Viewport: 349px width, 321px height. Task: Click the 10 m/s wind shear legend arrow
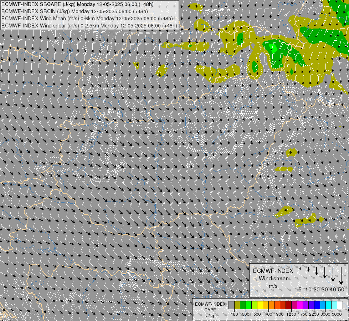coord(308,270)
